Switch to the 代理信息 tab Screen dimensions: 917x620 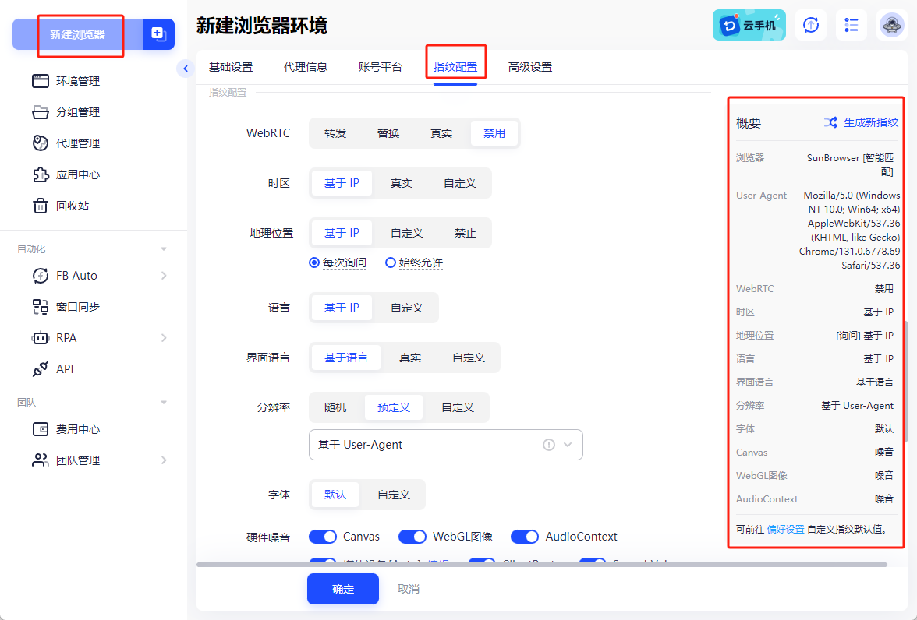tap(306, 67)
